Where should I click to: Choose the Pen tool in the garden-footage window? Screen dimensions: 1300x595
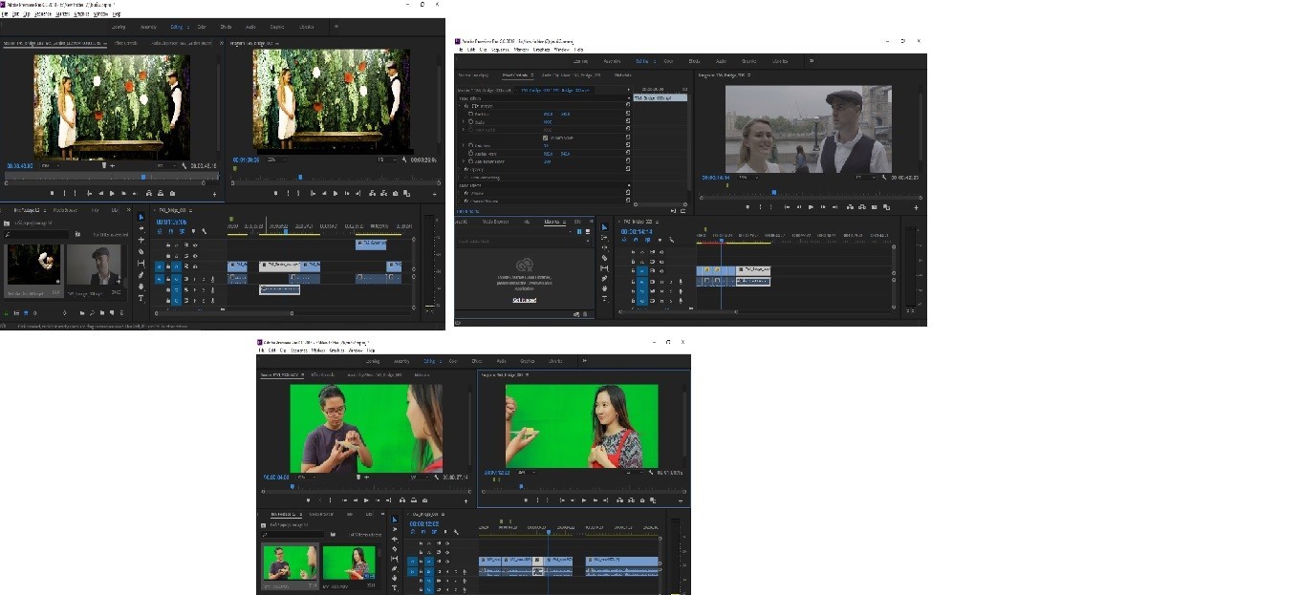click(x=141, y=275)
